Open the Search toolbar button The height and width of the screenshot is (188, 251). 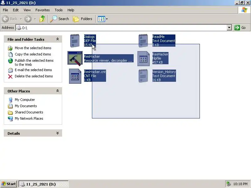[60, 19]
